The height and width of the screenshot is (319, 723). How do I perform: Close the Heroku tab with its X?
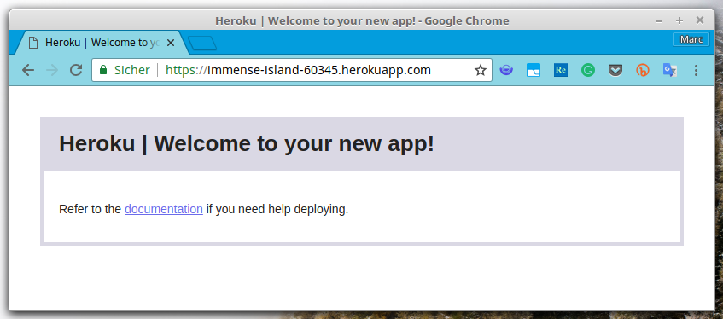coord(171,43)
